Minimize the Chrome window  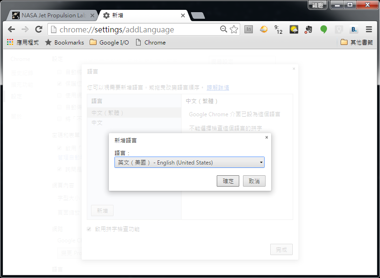pos(337,5)
